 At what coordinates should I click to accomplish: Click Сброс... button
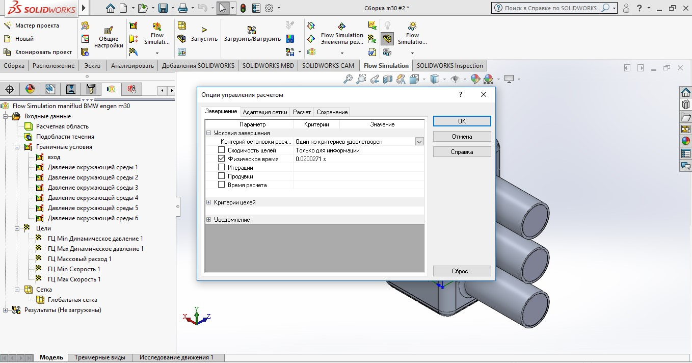(462, 271)
